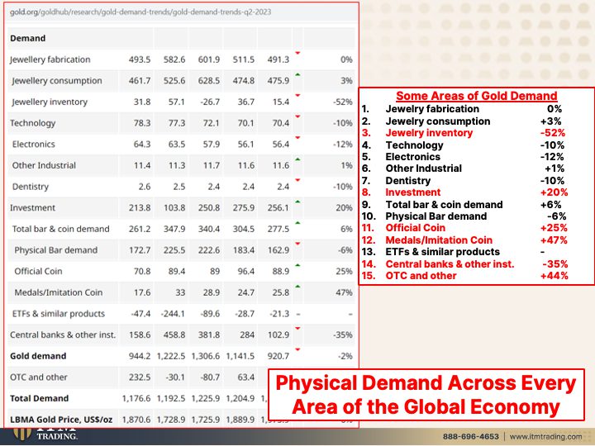595x446 pixels.
Task: Click list item '12. Medals/Imitation Coin'
Action: (464, 240)
